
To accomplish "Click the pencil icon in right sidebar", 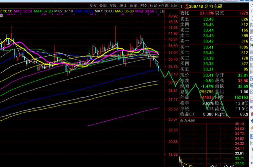I will point(252,128).
